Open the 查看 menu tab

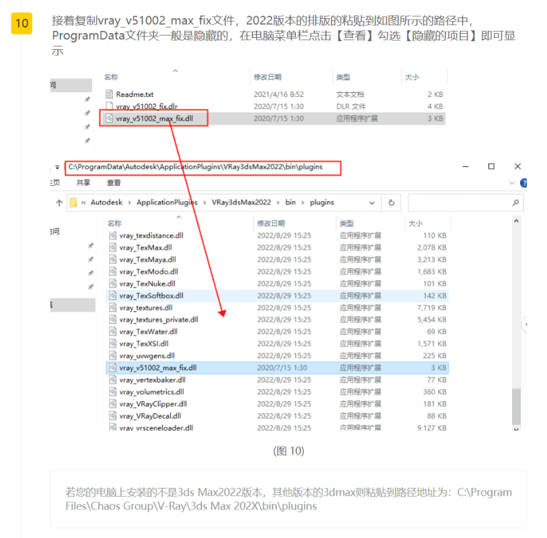(114, 182)
